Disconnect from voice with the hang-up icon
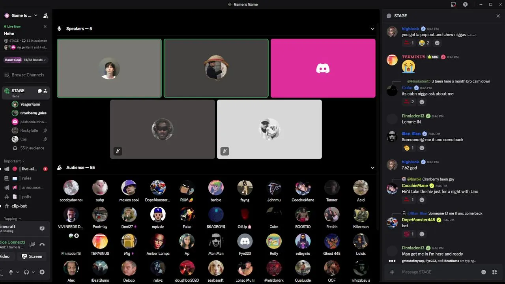Image resolution: width=505 pixels, height=284 pixels. tap(42, 244)
